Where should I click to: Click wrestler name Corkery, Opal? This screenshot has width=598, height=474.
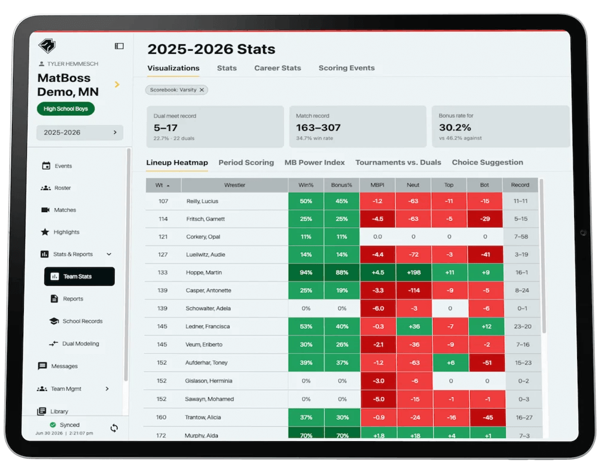coord(203,237)
